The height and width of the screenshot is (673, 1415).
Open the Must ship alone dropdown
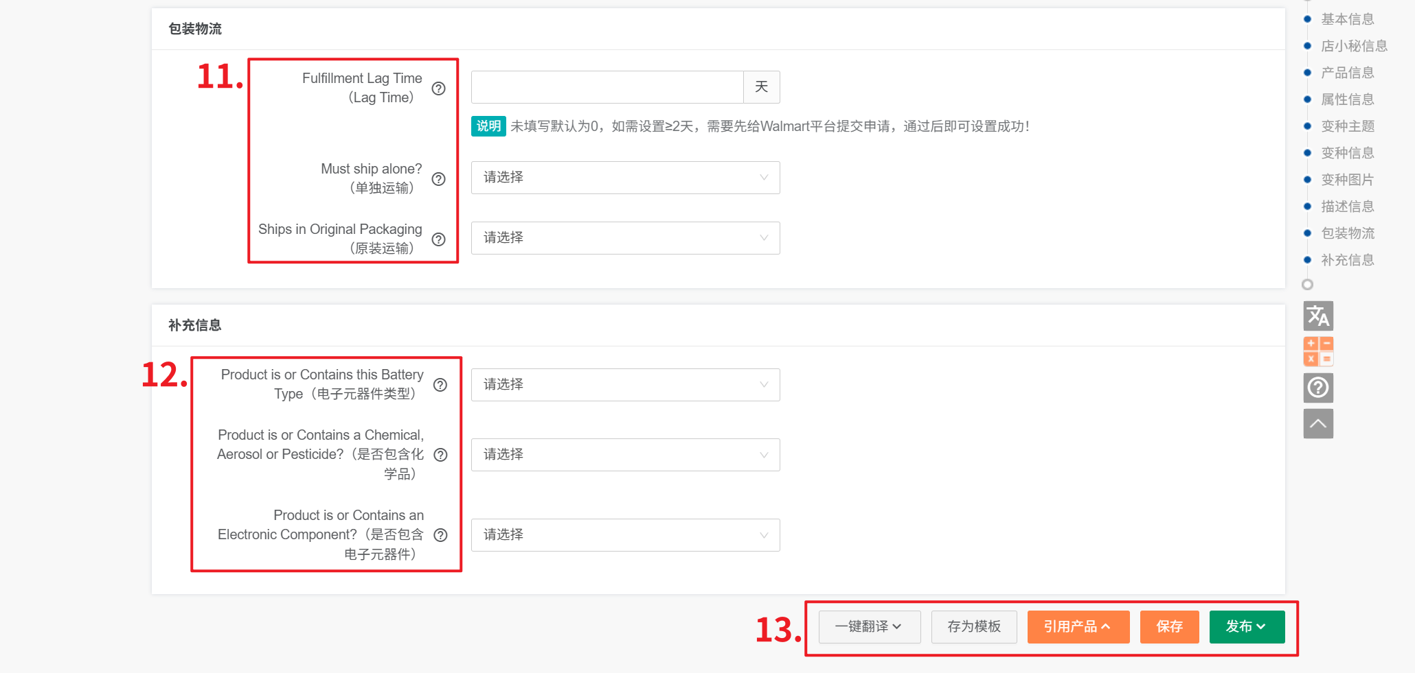[x=625, y=178]
